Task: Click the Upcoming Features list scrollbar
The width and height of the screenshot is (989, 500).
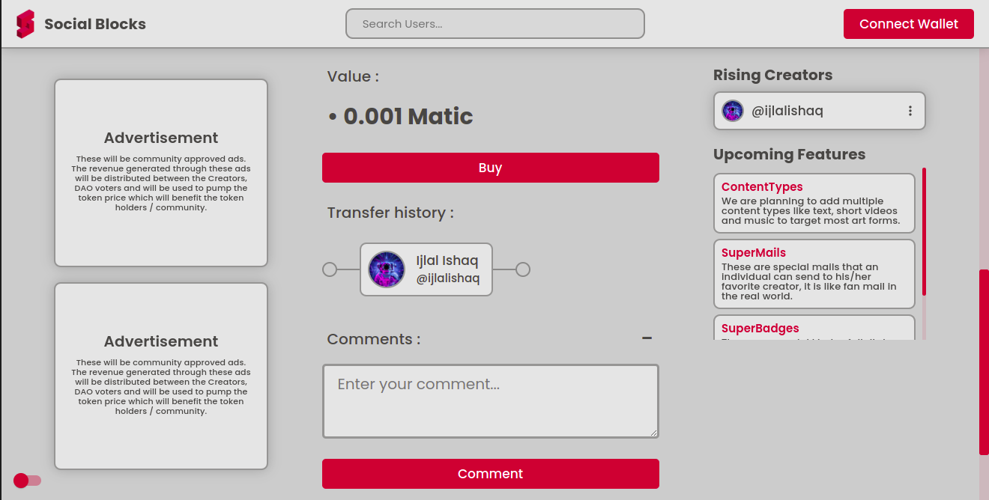Action: click(x=924, y=232)
